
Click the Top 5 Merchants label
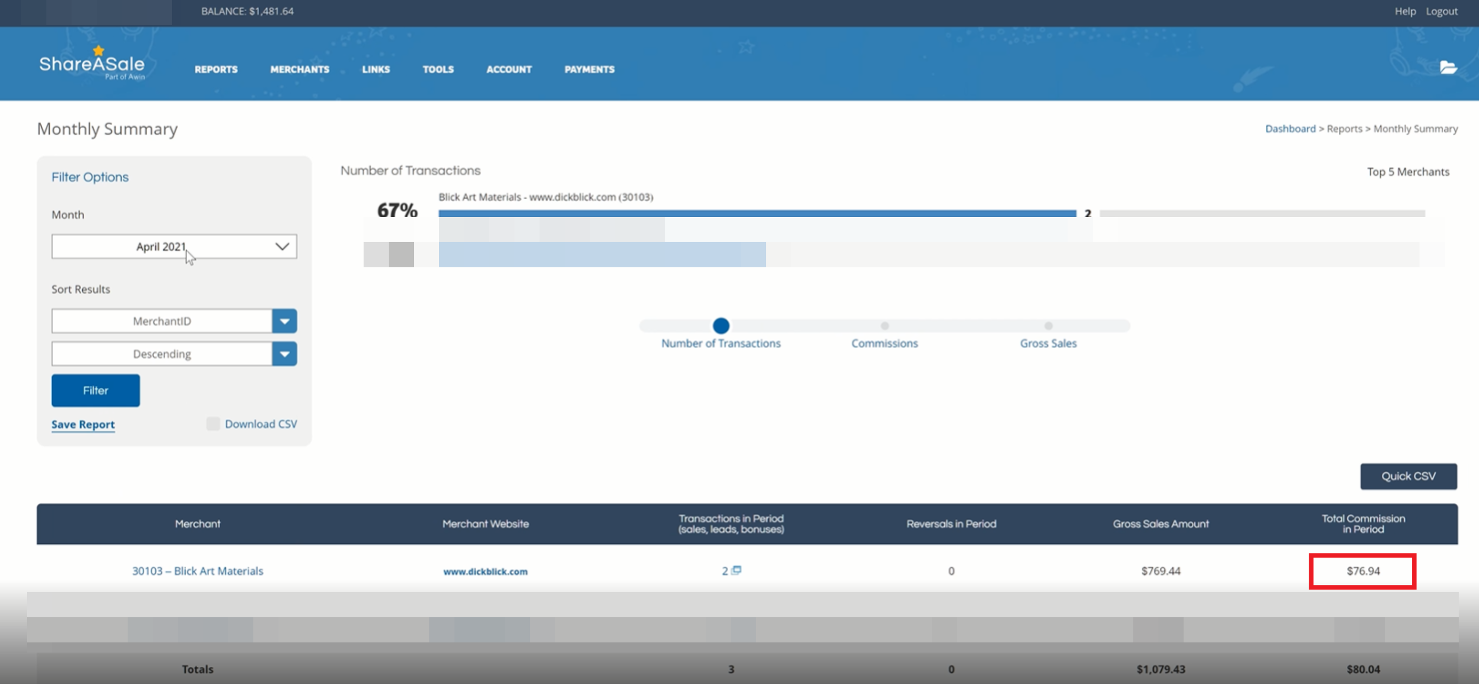1408,172
